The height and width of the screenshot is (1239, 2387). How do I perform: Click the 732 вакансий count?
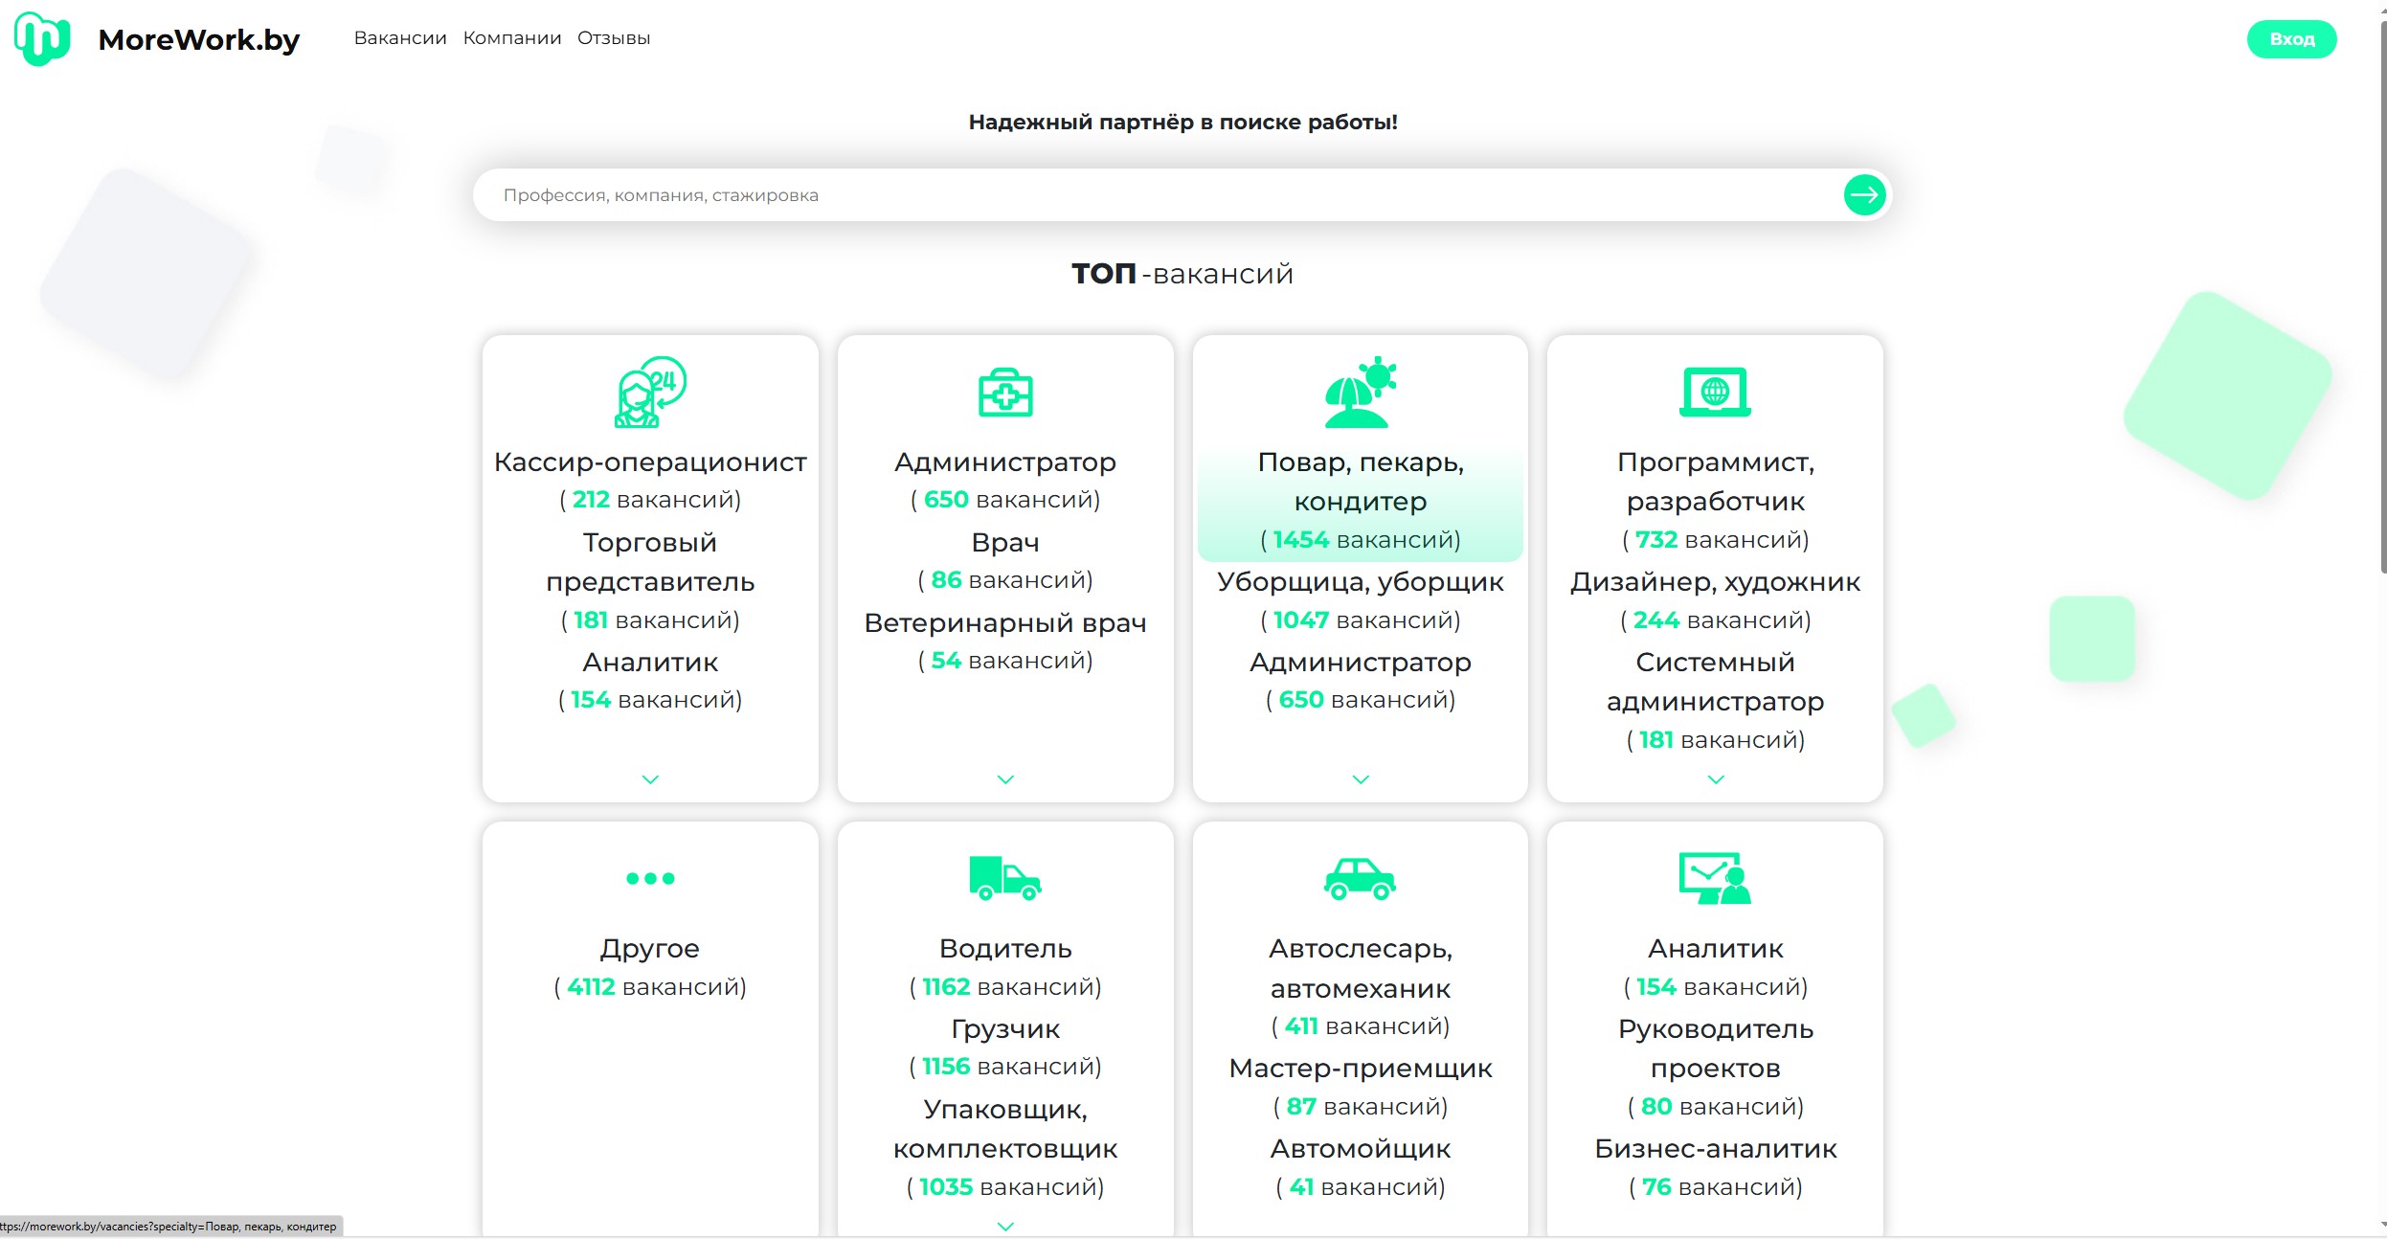tap(1716, 540)
